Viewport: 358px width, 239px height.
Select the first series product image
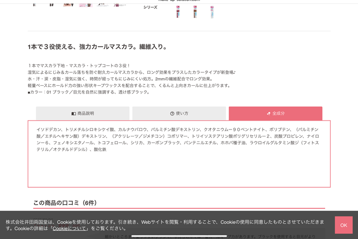178,11
